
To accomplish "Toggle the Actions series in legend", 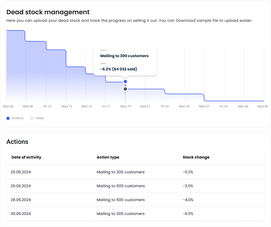I will click(17, 118).
